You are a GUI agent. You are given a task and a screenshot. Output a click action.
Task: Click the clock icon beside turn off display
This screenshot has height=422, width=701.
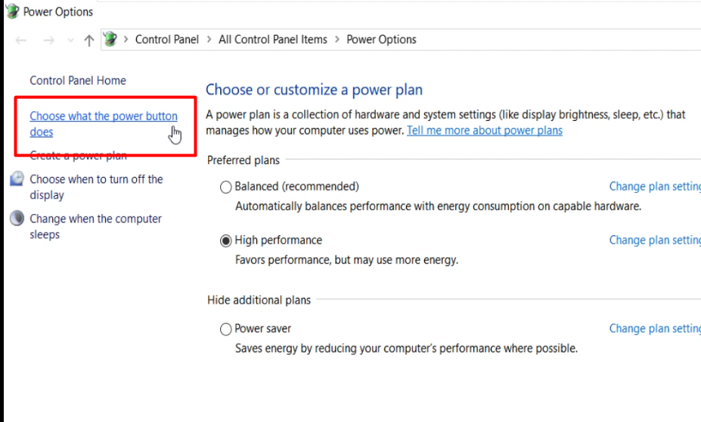tap(17, 178)
